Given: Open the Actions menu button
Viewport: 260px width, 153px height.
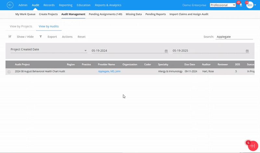Looking at the screenshot, I should click(x=67, y=37).
